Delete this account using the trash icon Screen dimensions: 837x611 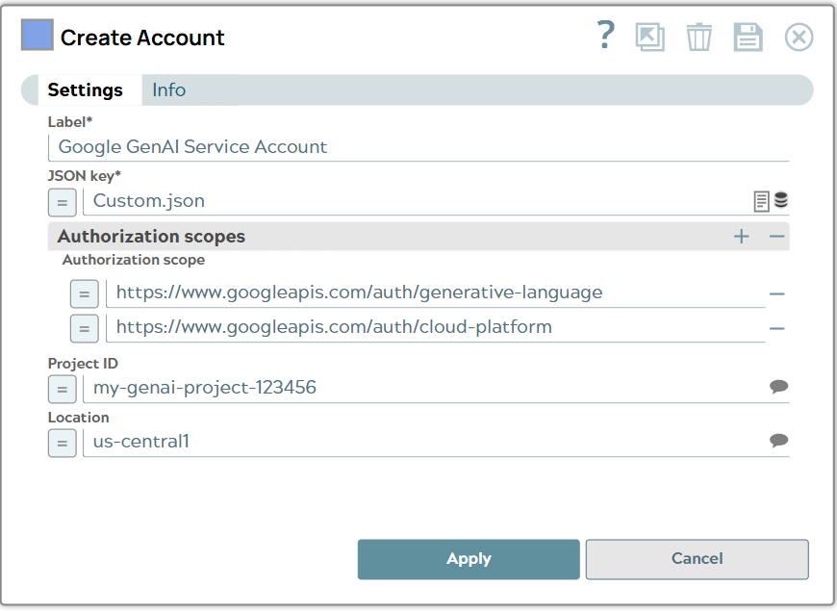click(699, 37)
